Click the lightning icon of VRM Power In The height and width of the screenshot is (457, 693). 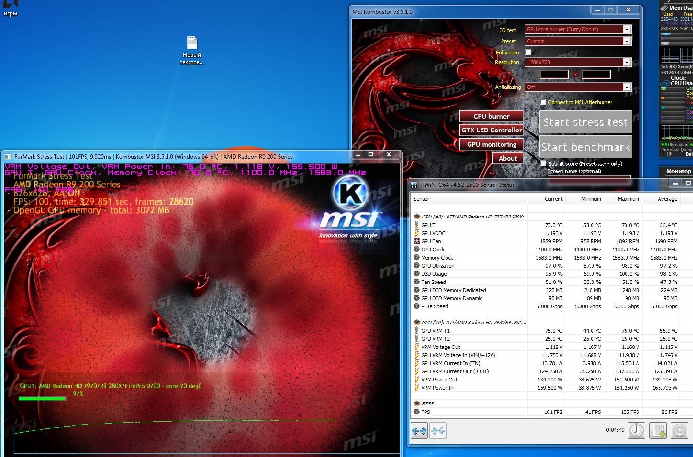click(x=417, y=388)
